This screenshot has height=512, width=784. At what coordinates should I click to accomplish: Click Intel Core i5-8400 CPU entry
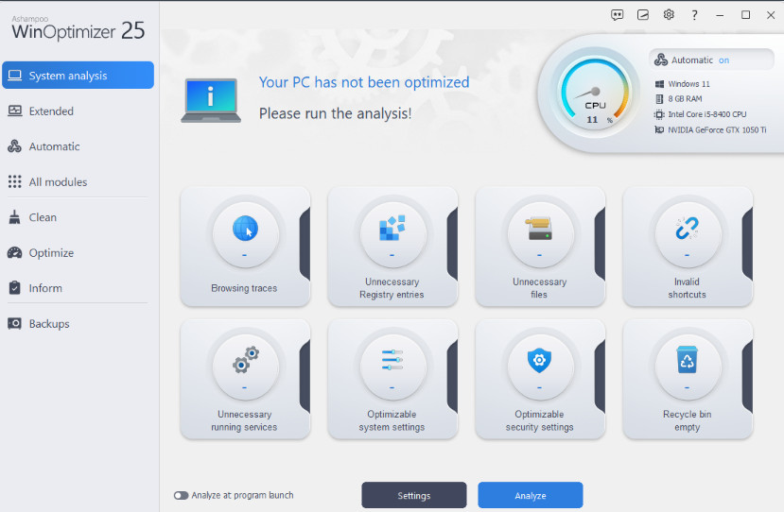(701, 114)
